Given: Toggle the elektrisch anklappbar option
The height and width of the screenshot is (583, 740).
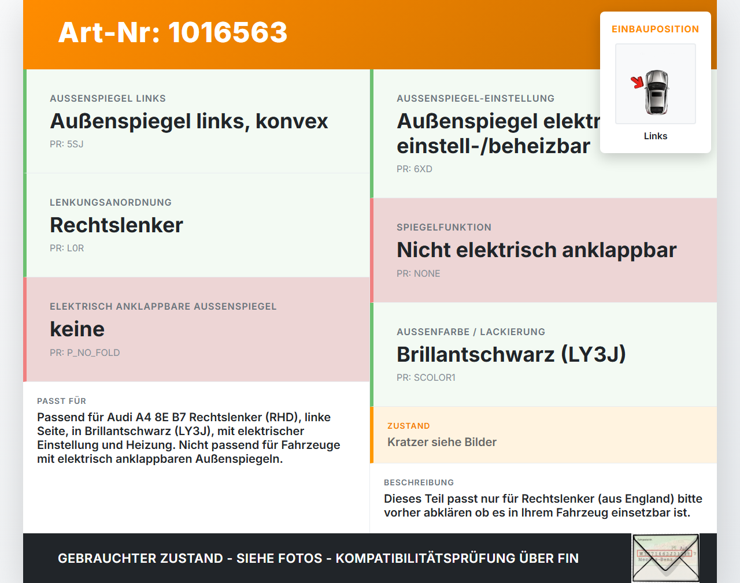Looking at the screenshot, I should coord(197,329).
